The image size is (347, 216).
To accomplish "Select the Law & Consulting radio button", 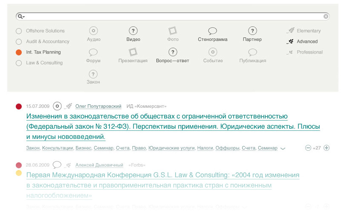I will tap(19, 63).
